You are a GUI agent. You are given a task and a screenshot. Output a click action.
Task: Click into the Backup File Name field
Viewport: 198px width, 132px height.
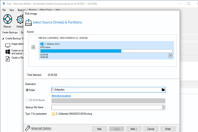click(107, 107)
